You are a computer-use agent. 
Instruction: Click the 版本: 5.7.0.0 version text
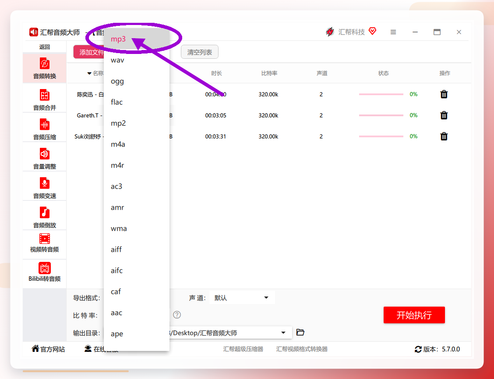coord(441,349)
